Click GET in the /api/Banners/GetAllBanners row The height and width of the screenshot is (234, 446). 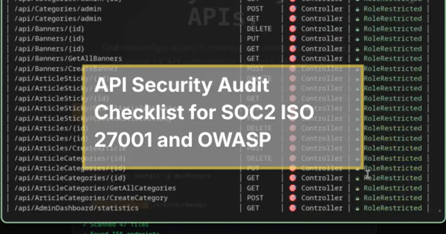tap(253, 58)
